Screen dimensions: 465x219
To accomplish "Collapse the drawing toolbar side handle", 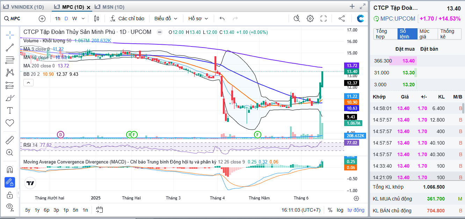I will [18, 193].
